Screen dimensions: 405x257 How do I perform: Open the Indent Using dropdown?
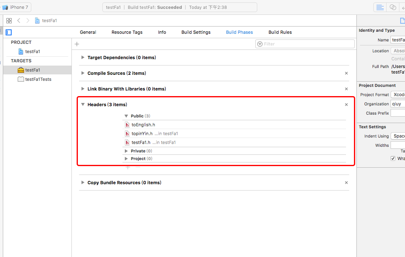pyautogui.click(x=398, y=136)
